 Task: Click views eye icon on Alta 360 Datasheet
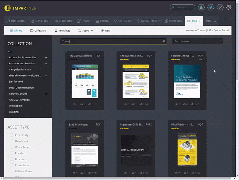click(74, 104)
